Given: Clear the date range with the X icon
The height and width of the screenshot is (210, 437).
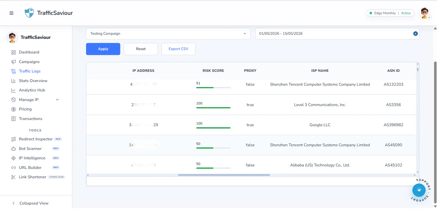Looking at the screenshot, I should 415,34.
